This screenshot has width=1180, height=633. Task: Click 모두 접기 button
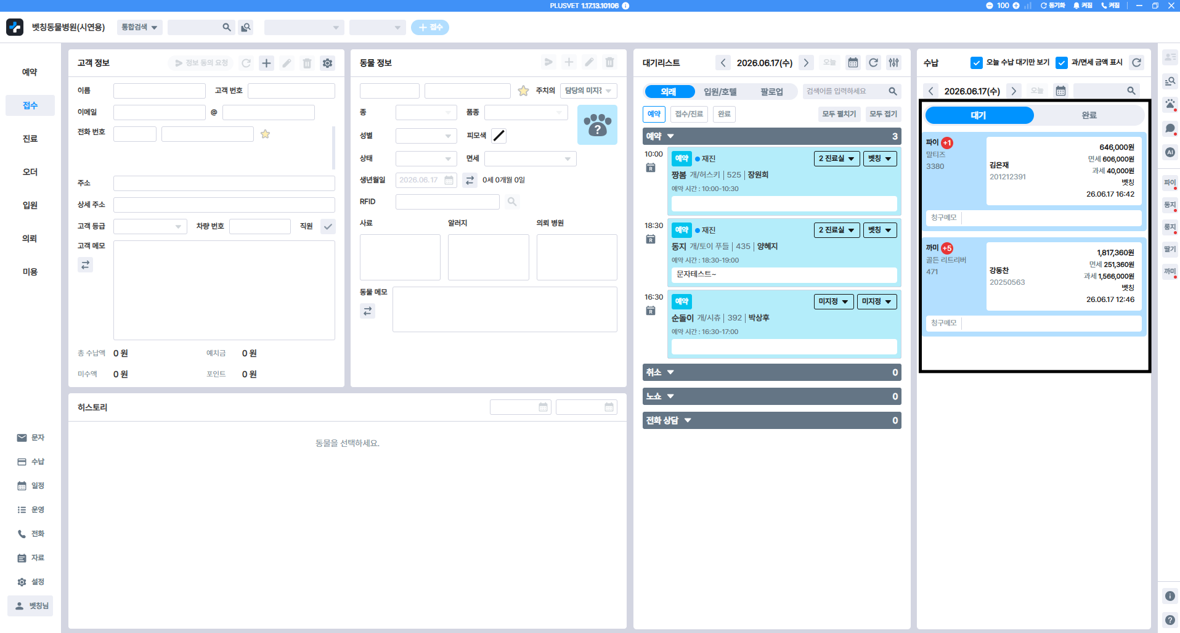coord(883,114)
